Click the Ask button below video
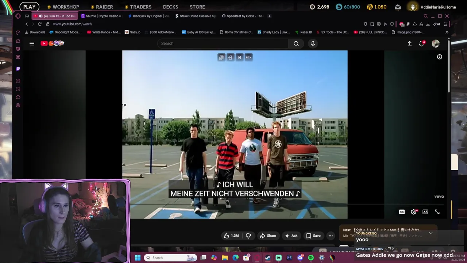 291,236
